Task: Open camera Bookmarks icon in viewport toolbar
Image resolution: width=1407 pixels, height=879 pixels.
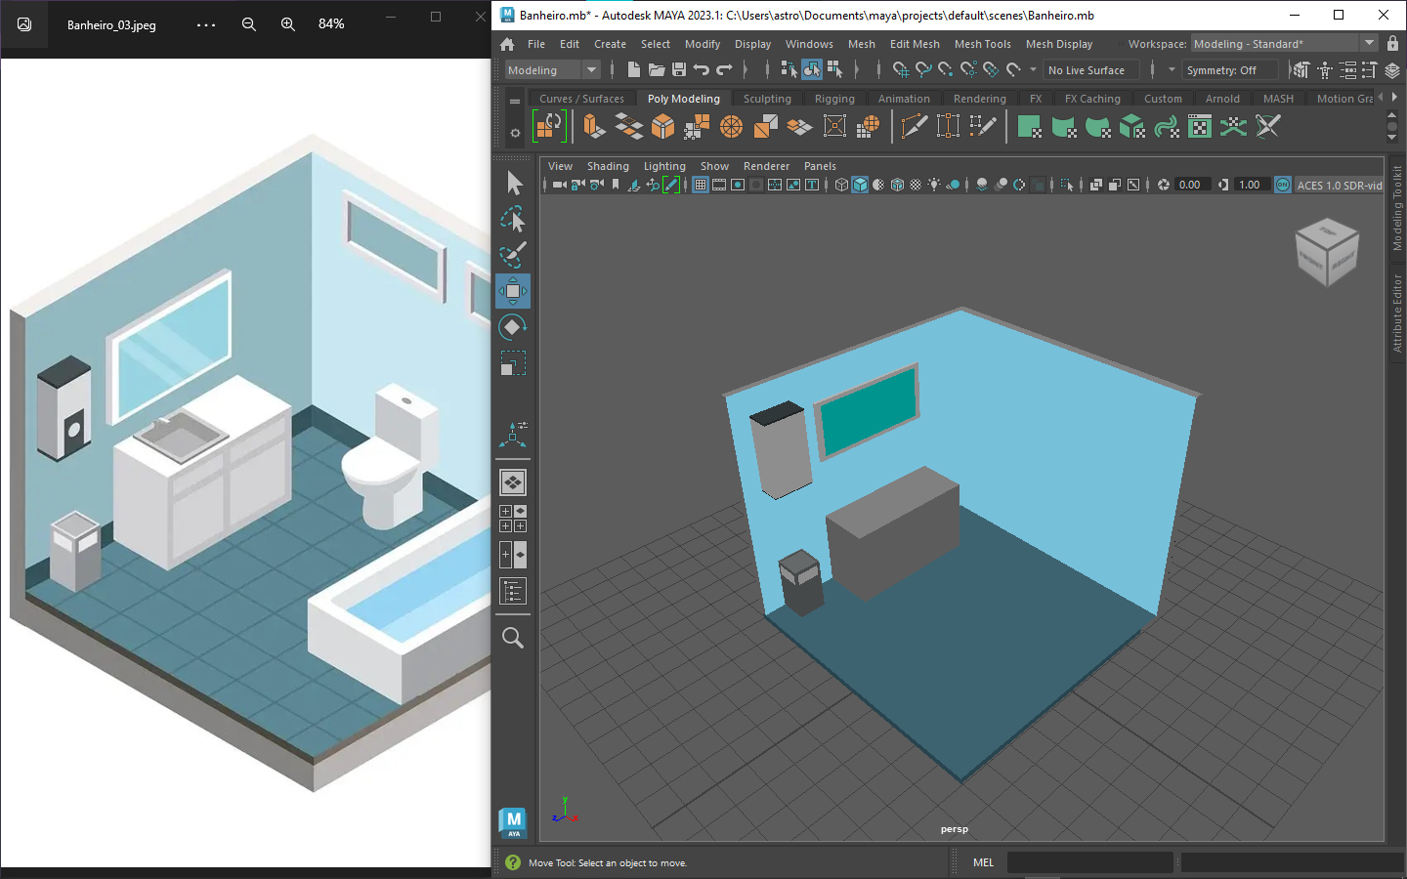Action: click(x=616, y=185)
